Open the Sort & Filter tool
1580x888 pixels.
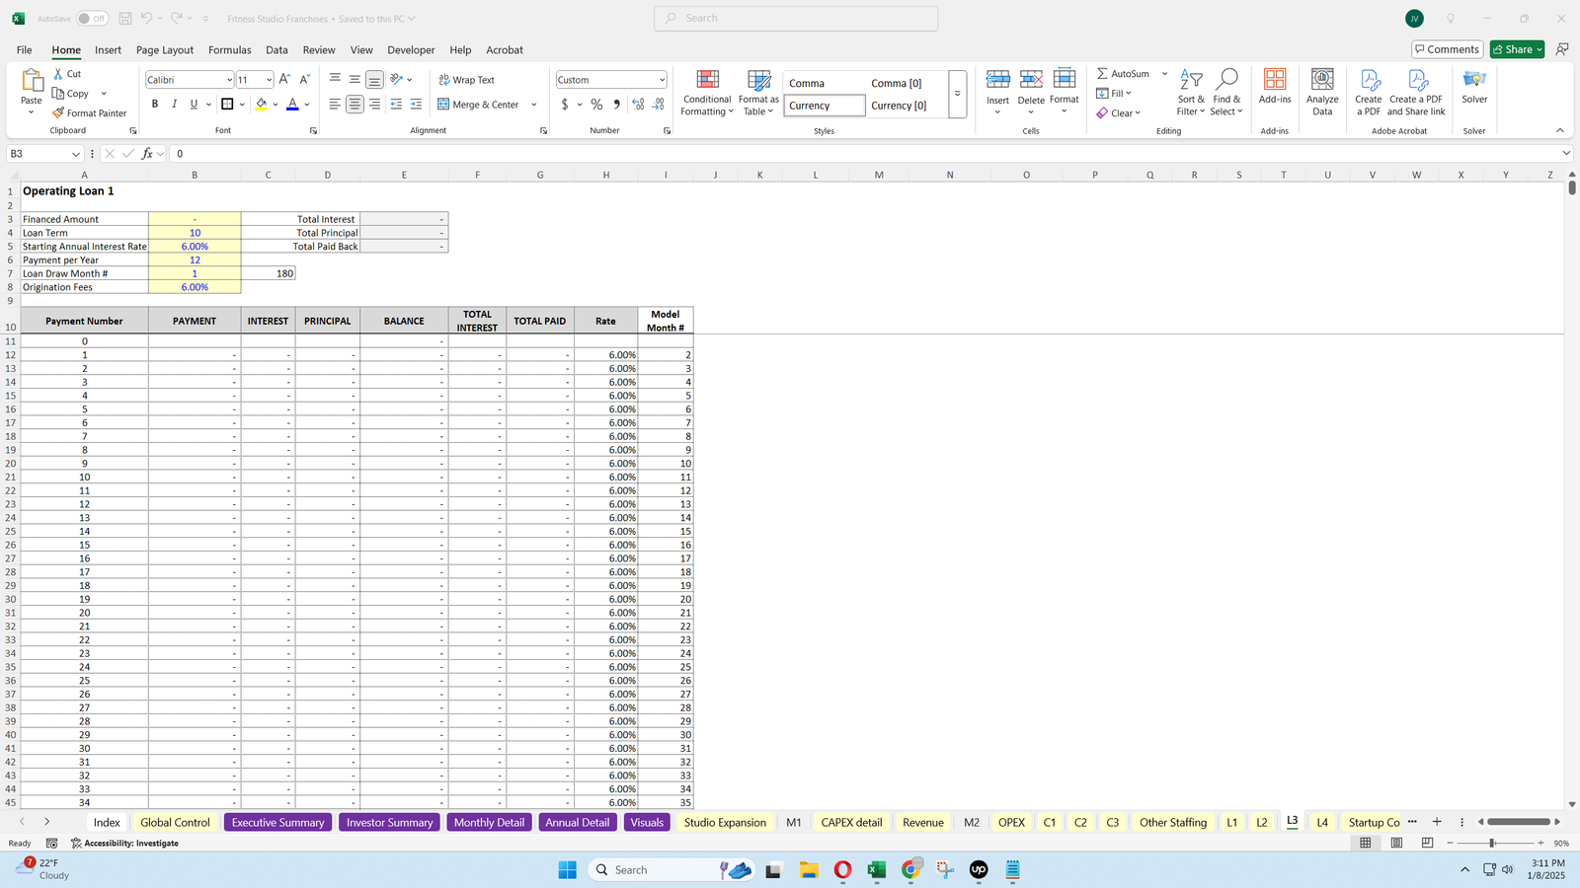tap(1191, 92)
